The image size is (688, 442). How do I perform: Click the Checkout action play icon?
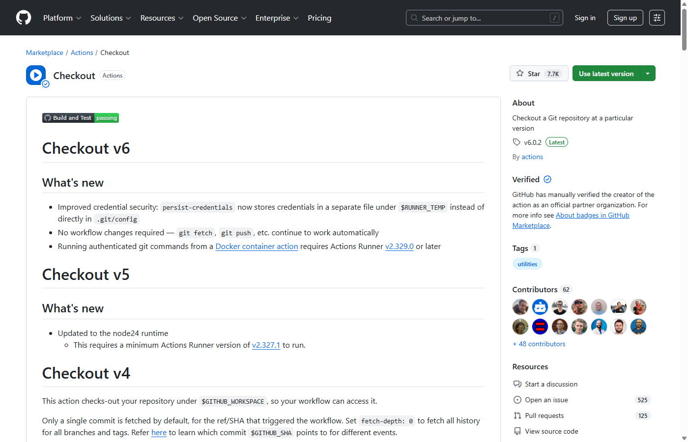36,75
